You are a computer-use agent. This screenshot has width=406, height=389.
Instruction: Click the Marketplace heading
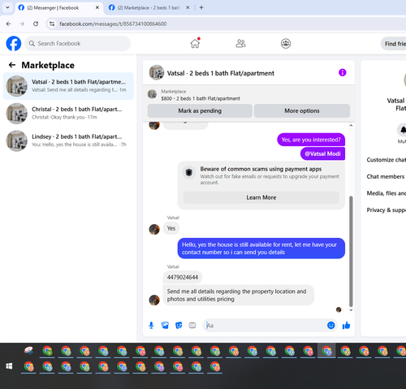coord(48,65)
